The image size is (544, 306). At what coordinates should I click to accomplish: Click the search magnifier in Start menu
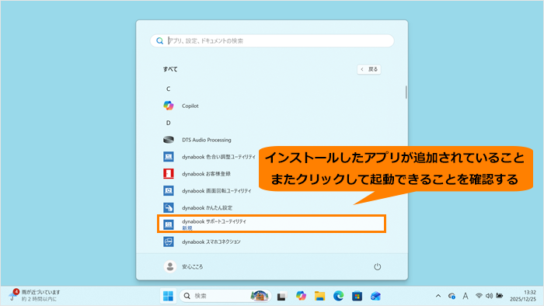(159, 41)
